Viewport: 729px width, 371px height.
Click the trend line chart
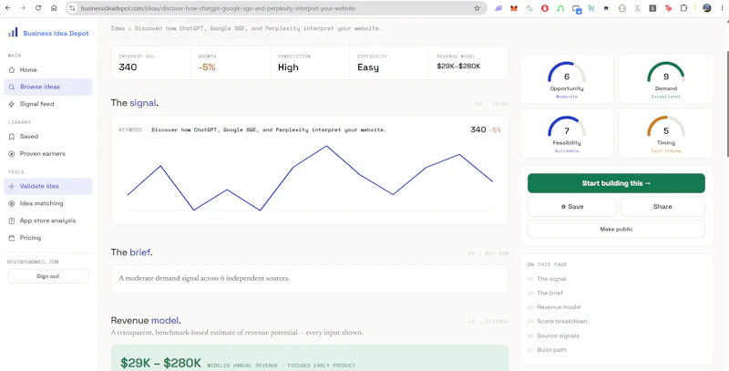click(310, 179)
